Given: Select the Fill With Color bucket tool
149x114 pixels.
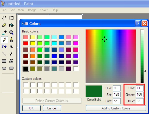Looking at the screenshot, I should tap(11, 25).
